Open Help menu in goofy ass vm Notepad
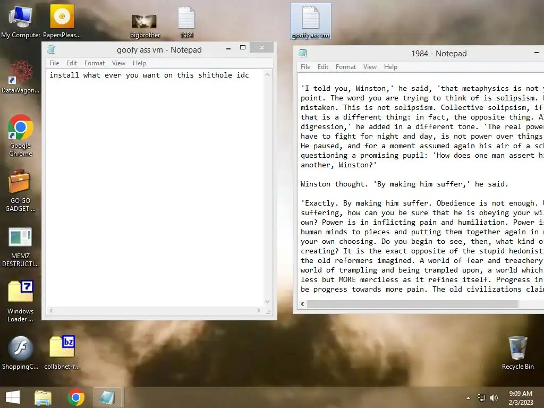The image size is (544, 408). (x=140, y=63)
